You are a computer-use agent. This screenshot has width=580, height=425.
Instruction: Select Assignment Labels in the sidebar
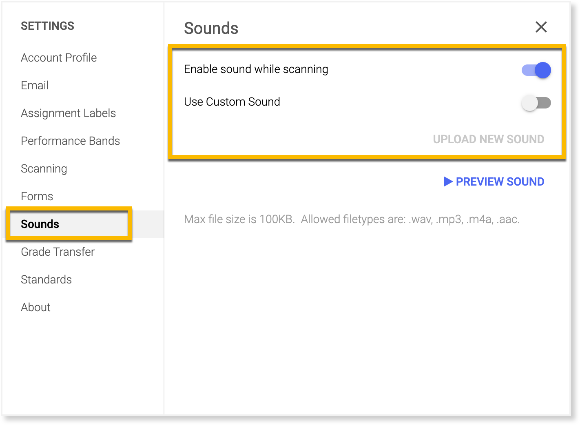[x=68, y=113]
